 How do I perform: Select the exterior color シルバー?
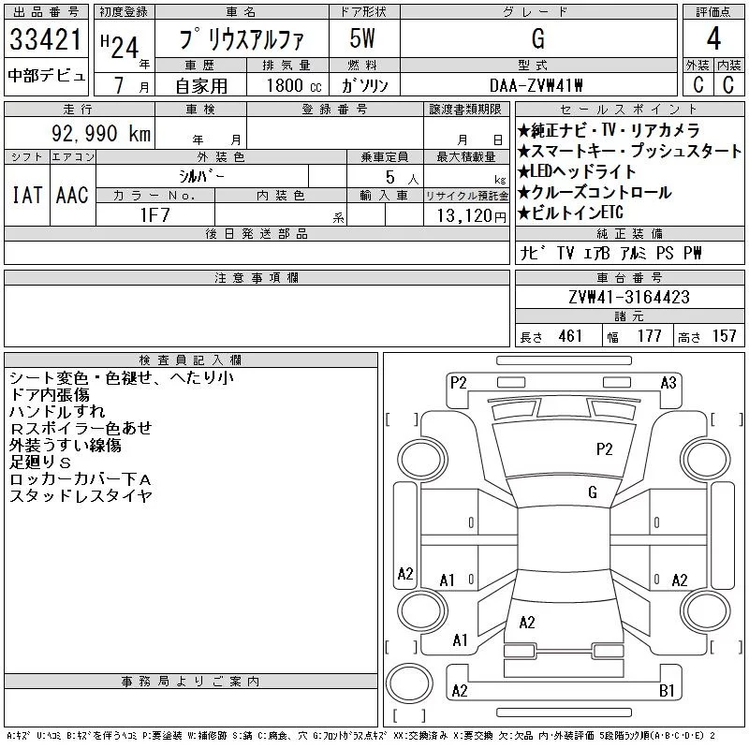coord(201,176)
